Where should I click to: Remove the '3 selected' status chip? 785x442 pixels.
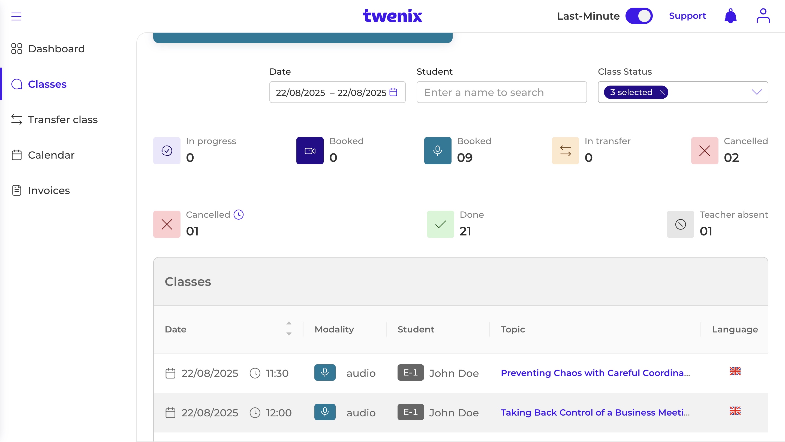[662, 92]
